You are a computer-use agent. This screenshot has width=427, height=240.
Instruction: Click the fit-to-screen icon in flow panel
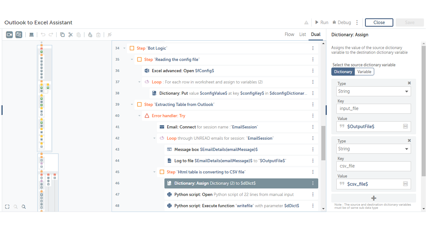tap(7, 207)
